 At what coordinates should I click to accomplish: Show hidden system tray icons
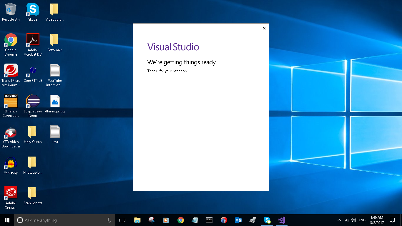point(339,220)
